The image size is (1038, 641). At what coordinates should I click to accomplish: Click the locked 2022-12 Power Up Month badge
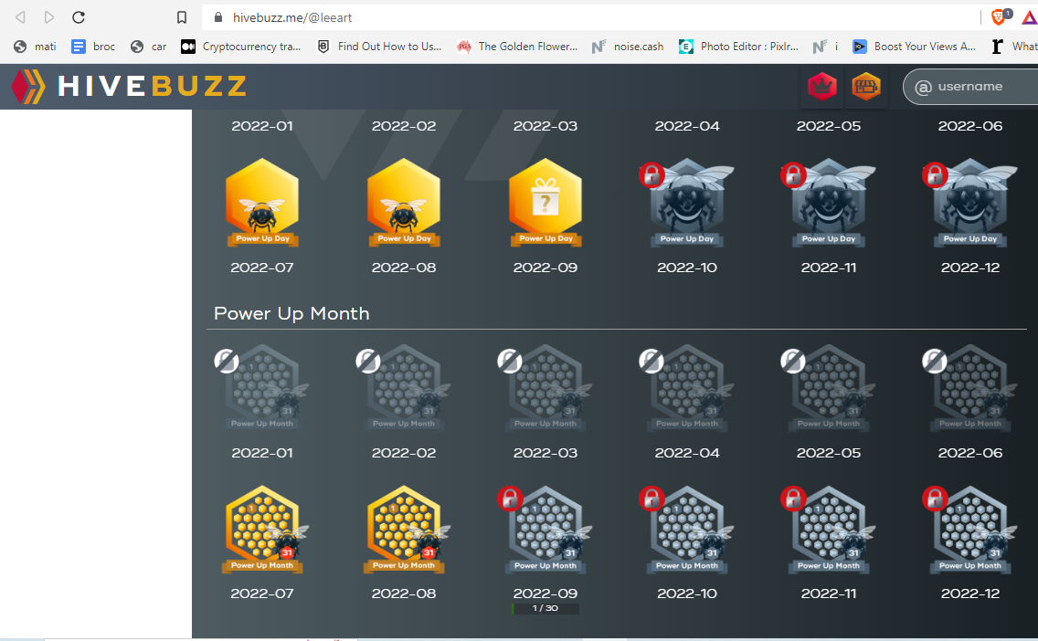pos(970,530)
